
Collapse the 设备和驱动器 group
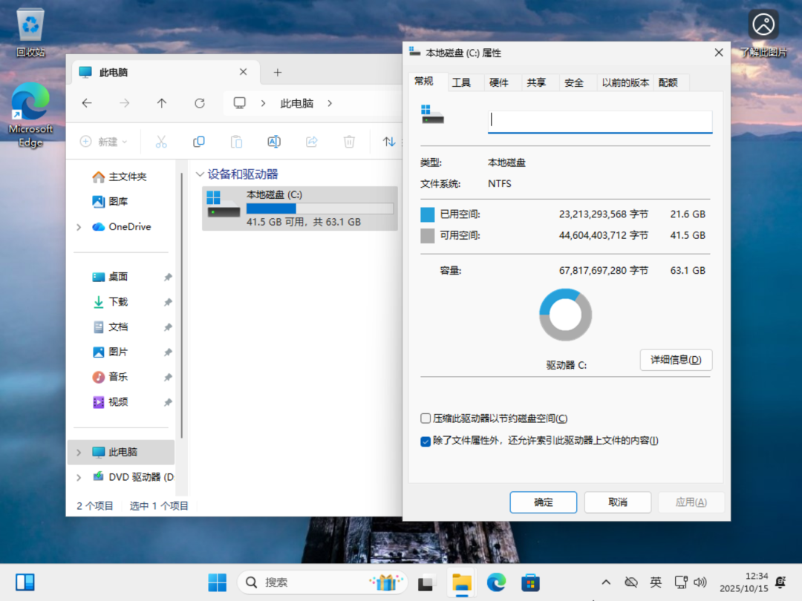click(x=198, y=173)
